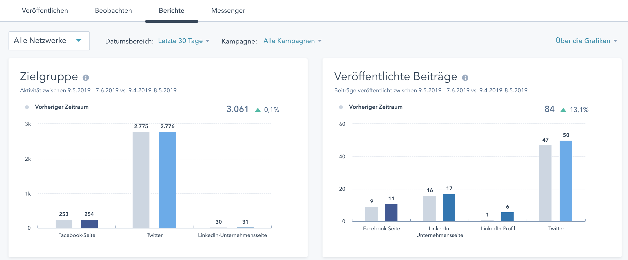Image resolution: width=628 pixels, height=260 pixels.
Task: Click green up-arrow next to 0,1%
Action: click(x=258, y=110)
